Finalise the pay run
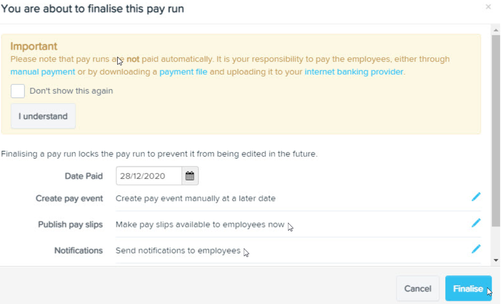501x304 pixels. 468,288
